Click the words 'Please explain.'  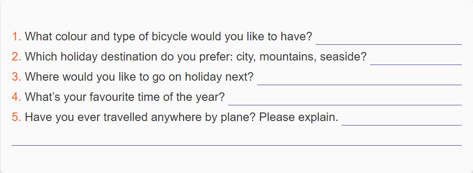point(299,117)
